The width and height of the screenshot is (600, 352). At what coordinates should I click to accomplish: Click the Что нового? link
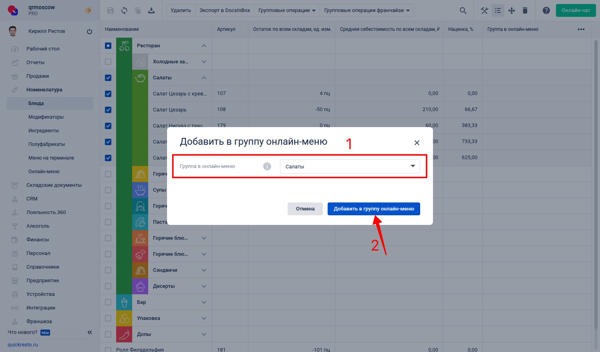(x=22, y=332)
